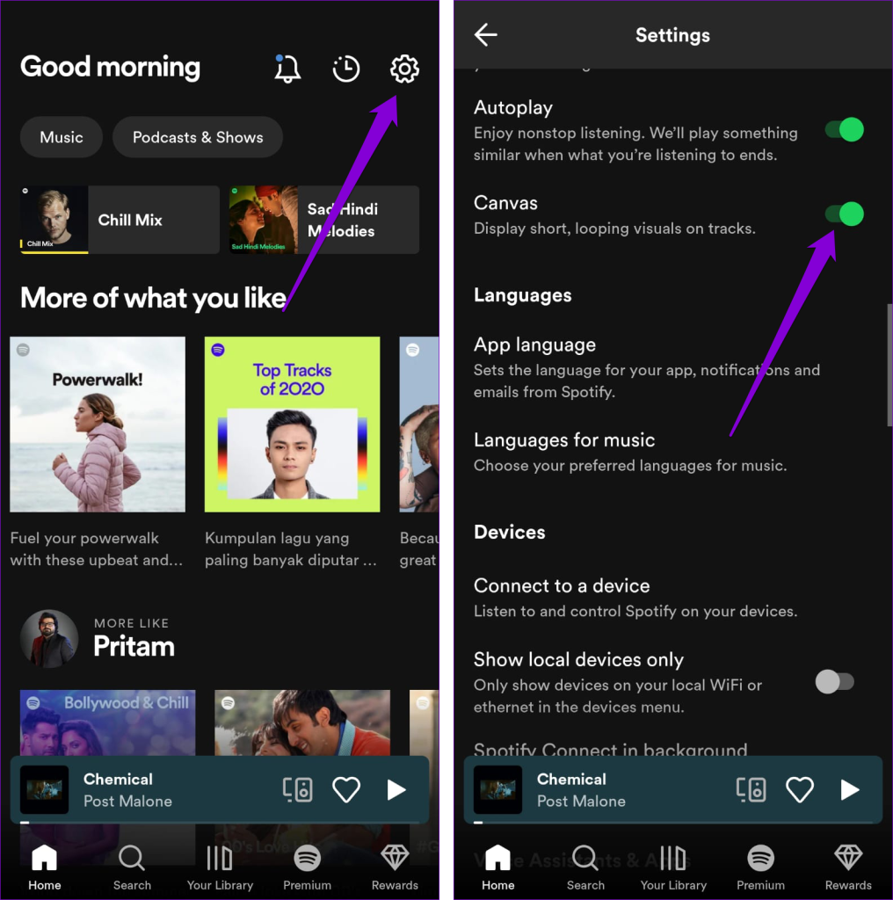The height and width of the screenshot is (900, 893).
Task: Toggle Autoplay switch off
Action: [x=844, y=129]
